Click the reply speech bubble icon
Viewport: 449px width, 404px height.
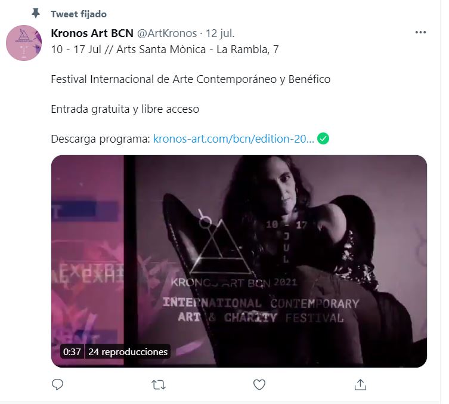click(57, 384)
